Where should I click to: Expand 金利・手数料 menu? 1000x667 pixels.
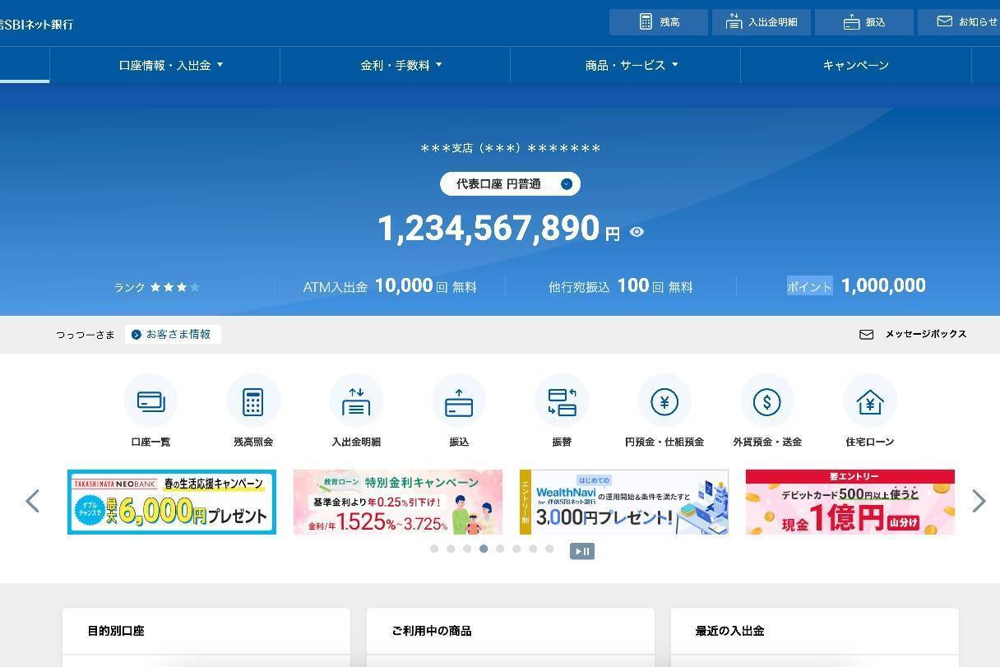coord(401,65)
